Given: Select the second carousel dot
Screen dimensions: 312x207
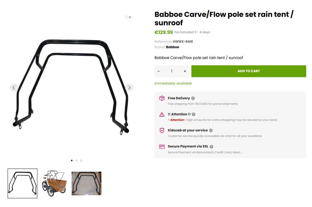Looking at the screenshot, I should tap(76, 161).
